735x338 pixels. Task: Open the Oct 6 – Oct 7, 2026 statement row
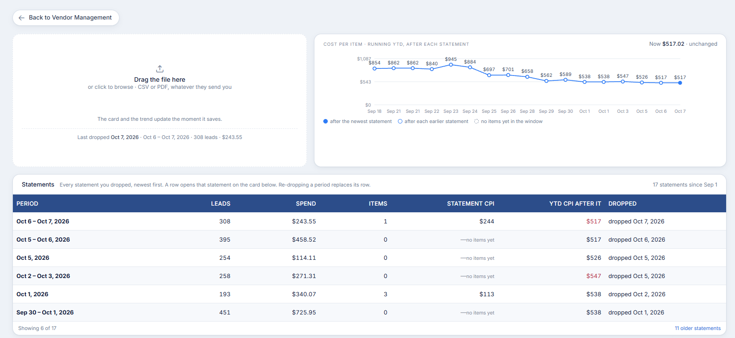point(369,221)
